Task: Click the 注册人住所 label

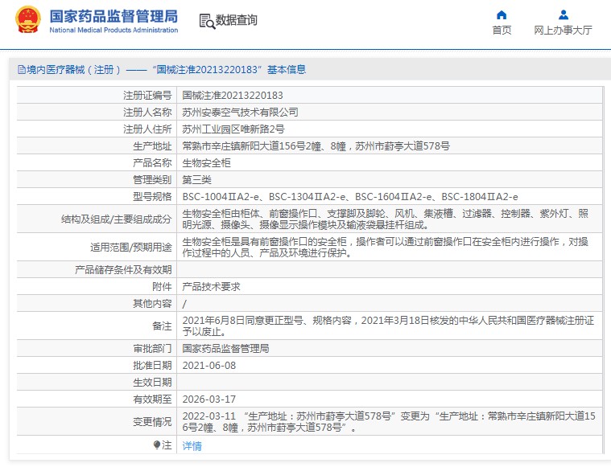Action: 147,129
